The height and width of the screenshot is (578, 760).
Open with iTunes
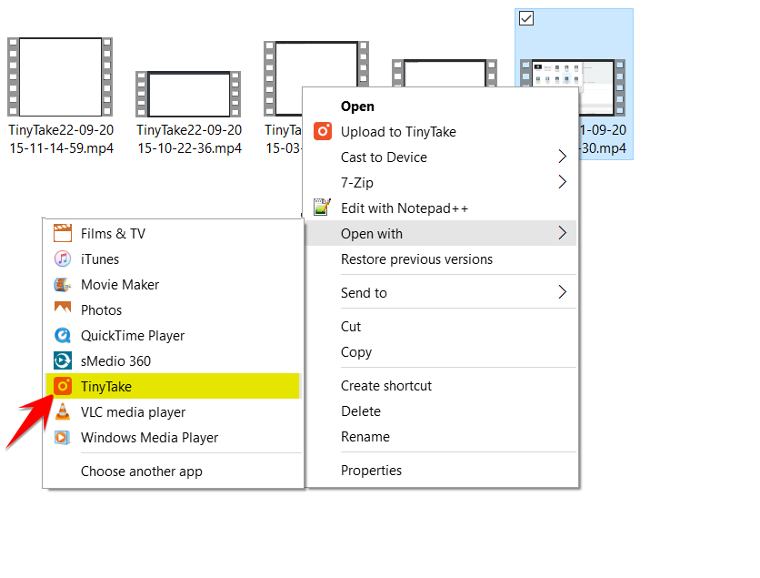pos(173,259)
